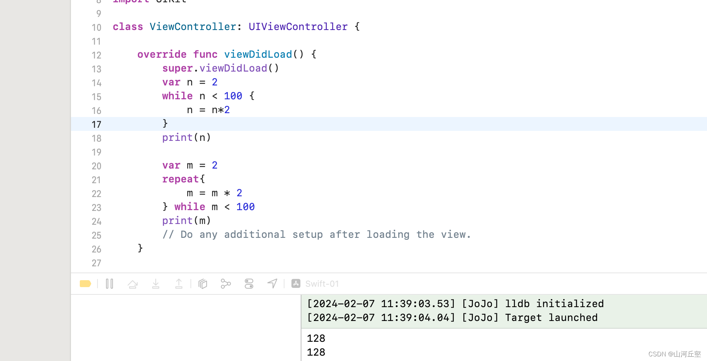This screenshot has height=361, width=707.
Task: Pause program execution in debug bar
Action: tap(109, 284)
